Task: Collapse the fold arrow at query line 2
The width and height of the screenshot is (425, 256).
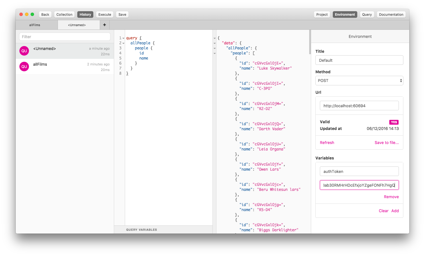Action: tap(123, 43)
